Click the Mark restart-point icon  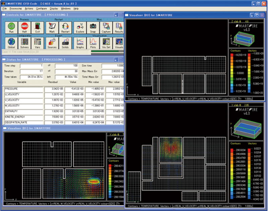tap(52, 26)
